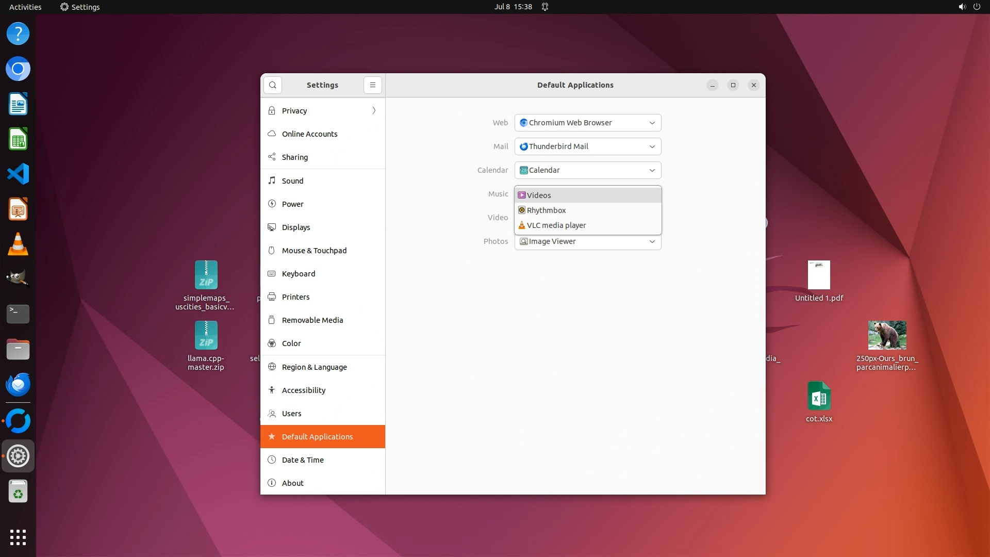Viewport: 990px width, 557px height.
Task: Open Visual Studio Code from dock
Action: (18, 174)
